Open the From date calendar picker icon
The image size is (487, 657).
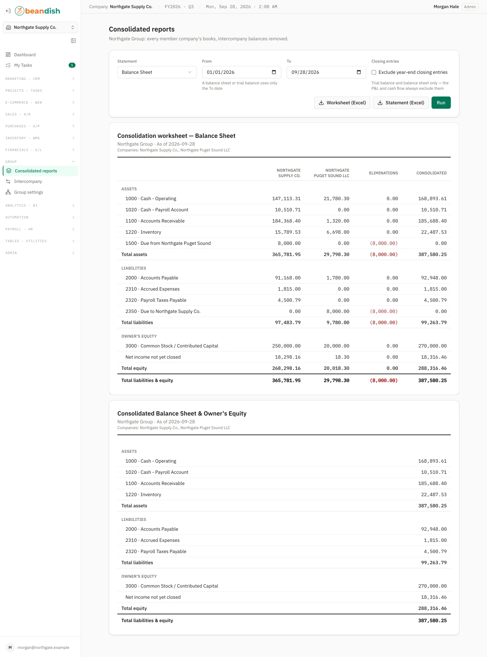274,72
